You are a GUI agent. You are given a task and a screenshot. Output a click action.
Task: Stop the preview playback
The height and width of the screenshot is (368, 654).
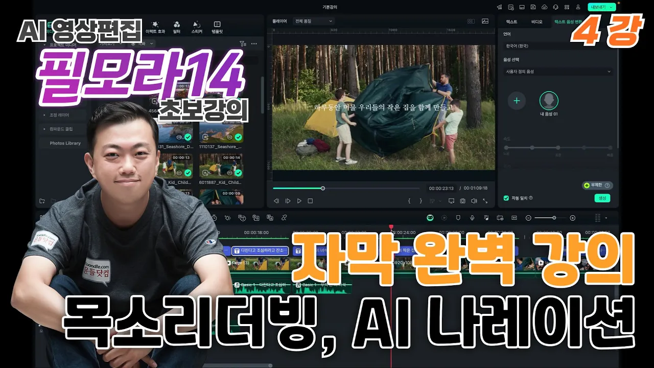pos(310,201)
